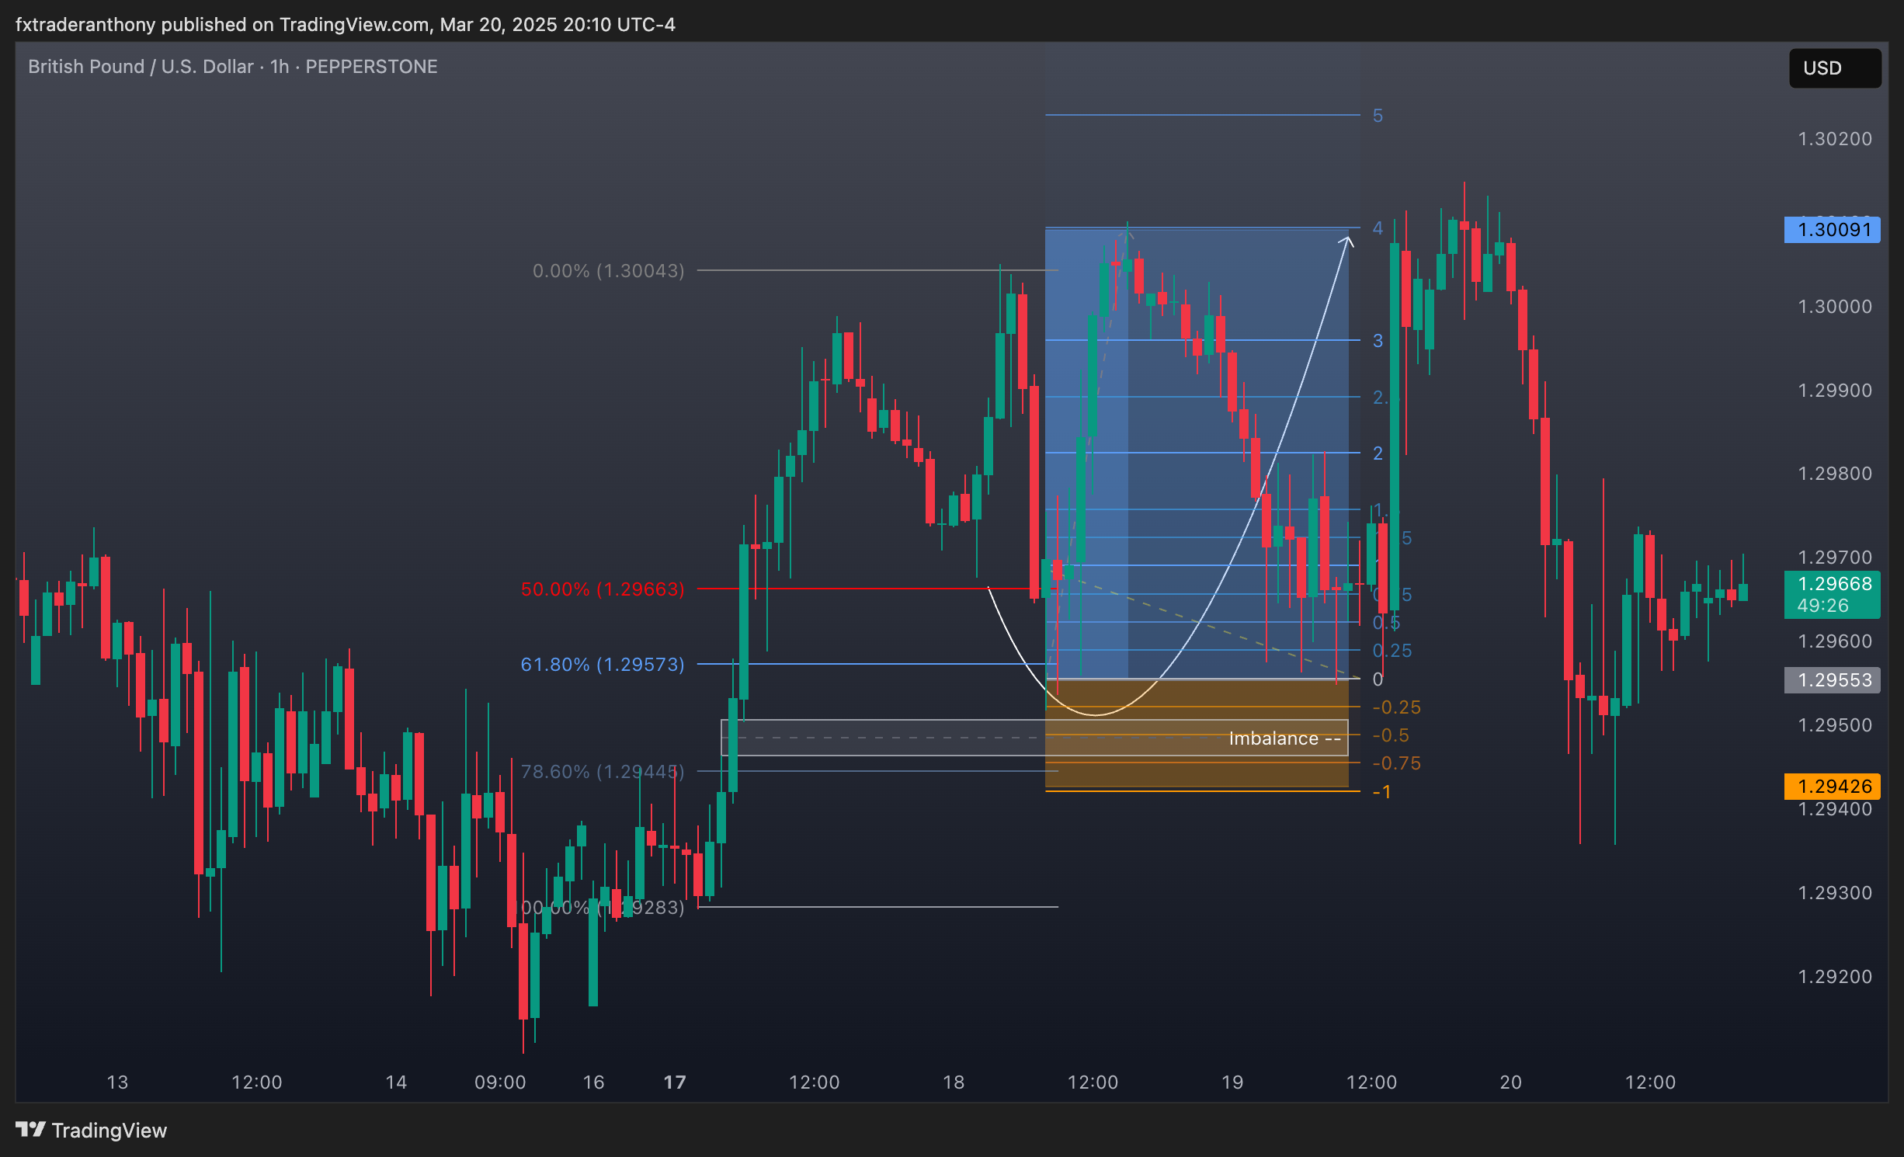Click the extension level 4 label
The height and width of the screenshot is (1157, 1904).
click(1378, 228)
